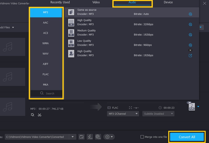This screenshot has width=209, height=143.
Task: Toggle the GPU hardware acceleration chip icon
Action: click(98, 137)
